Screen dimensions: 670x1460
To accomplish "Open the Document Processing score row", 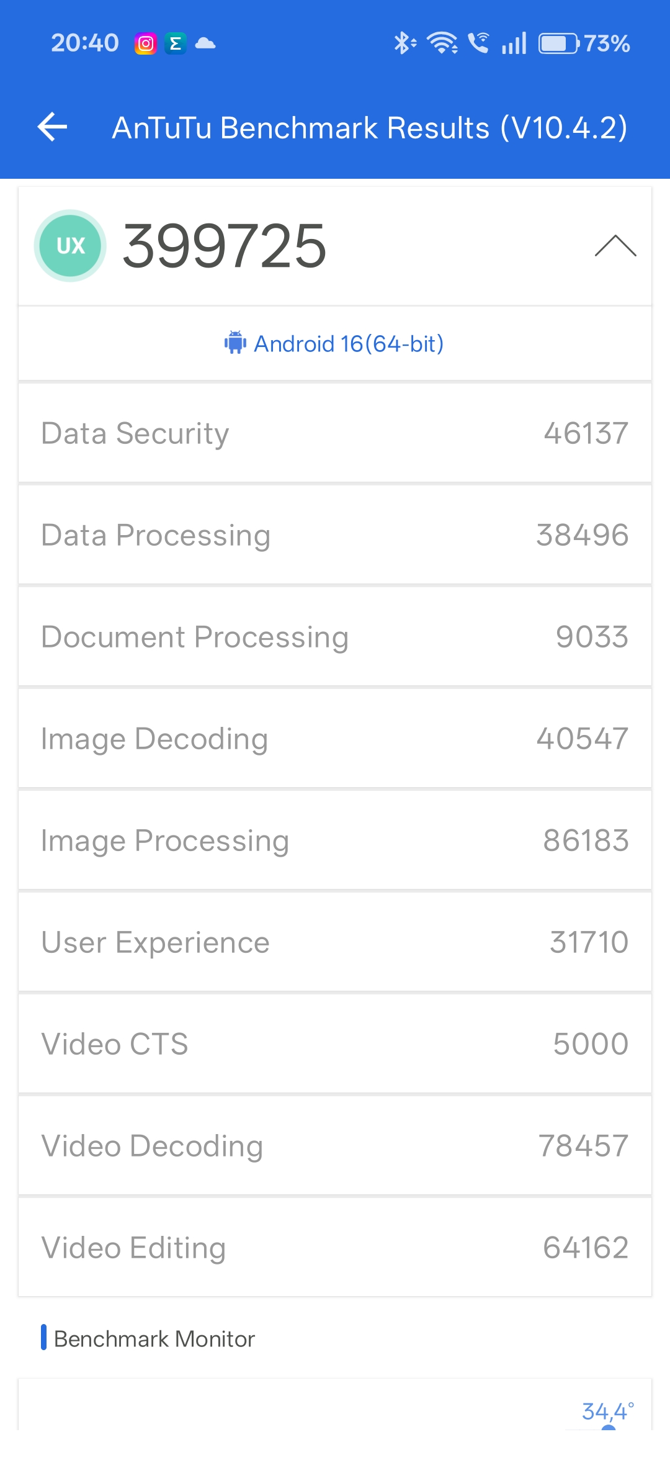I will tap(335, 637).
